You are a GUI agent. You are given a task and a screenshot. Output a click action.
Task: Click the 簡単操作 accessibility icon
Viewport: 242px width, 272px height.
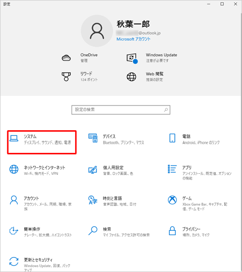pos(14,231)
